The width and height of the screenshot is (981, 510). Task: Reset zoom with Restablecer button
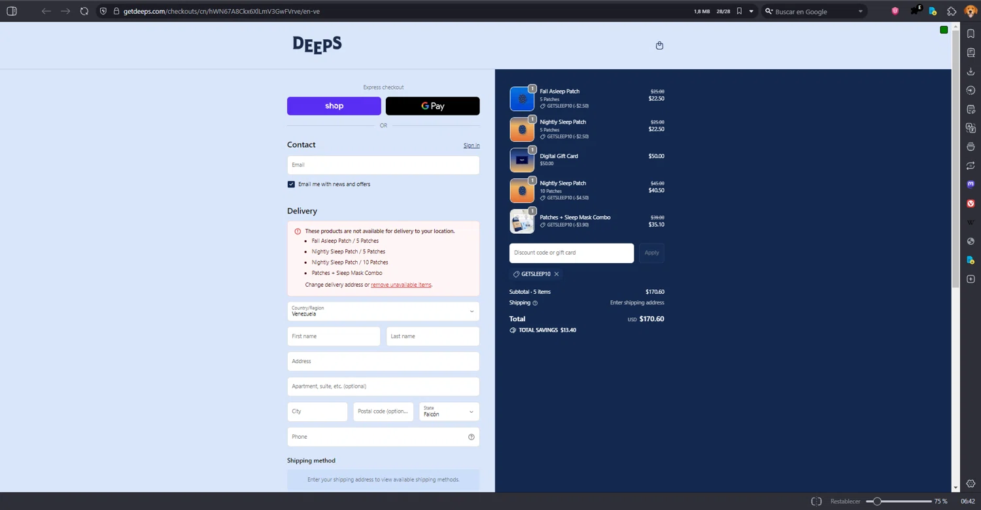[846, 502]
